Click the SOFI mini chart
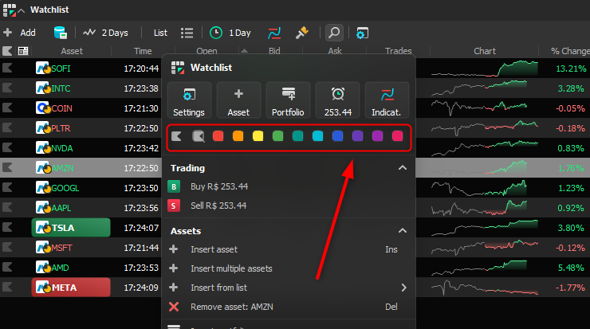590x329 pixels. 485,69
